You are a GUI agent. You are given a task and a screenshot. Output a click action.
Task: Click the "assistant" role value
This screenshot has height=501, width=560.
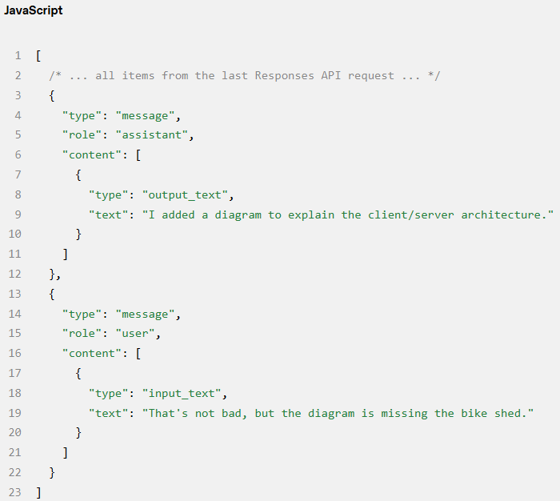155,134
